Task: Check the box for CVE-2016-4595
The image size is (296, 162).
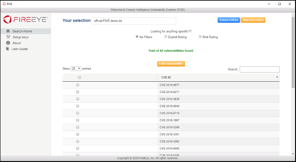Action: point(77,148)
